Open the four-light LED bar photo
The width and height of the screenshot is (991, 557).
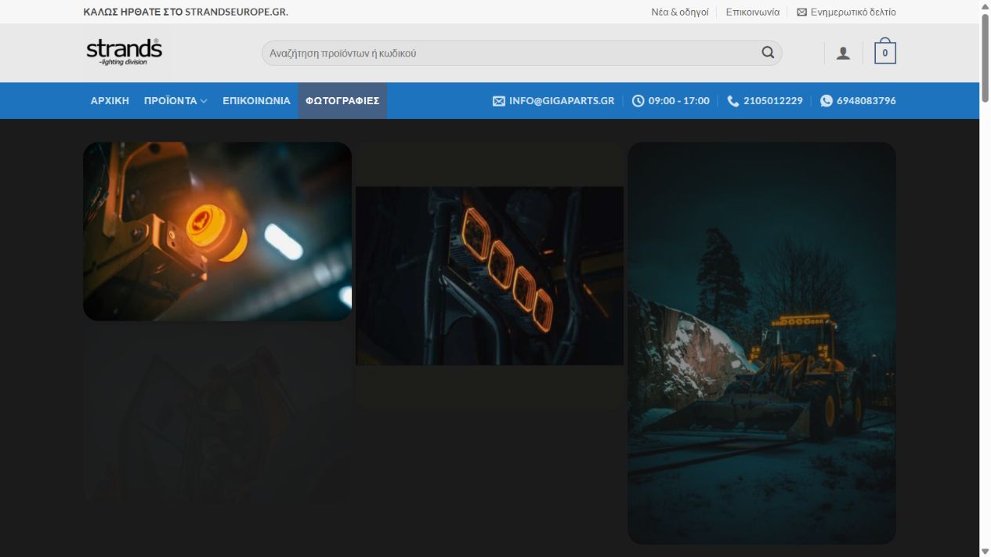click(x=490, y=276)
